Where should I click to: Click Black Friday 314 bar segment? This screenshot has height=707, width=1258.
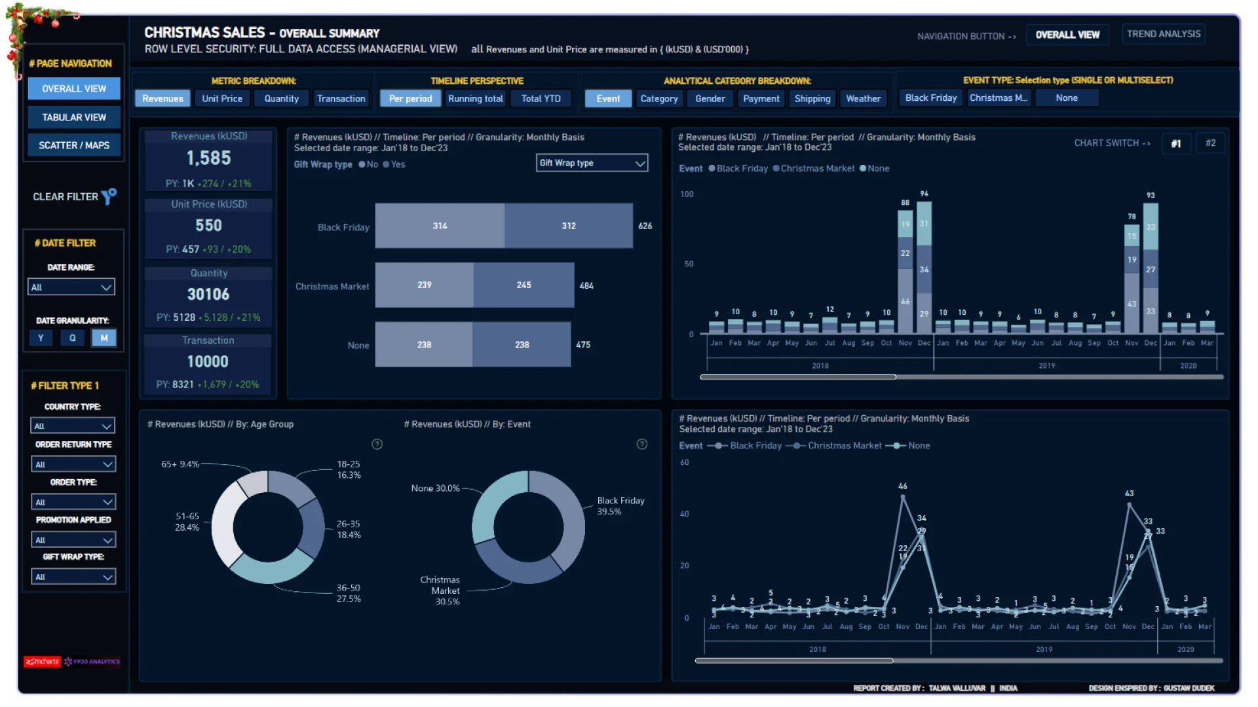(440, 226)
